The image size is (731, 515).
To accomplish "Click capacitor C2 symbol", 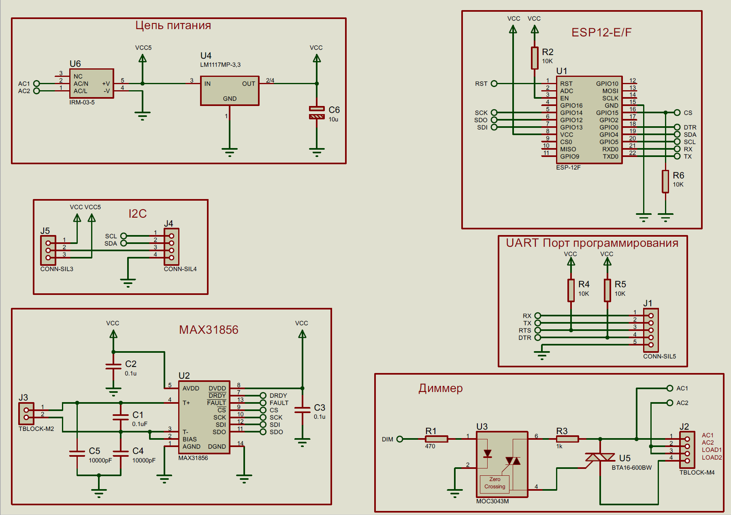I will tap(113, 367).
